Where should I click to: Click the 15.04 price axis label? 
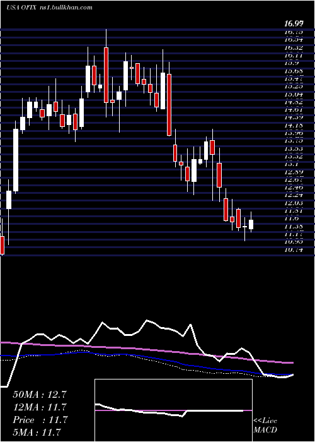(294, 94)
